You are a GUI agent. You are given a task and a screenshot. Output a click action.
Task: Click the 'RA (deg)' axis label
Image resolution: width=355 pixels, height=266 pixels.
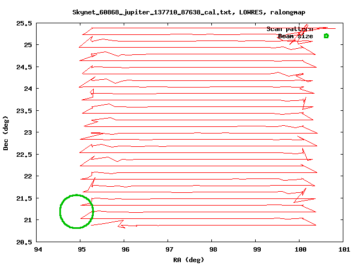[x=189, y=260]
